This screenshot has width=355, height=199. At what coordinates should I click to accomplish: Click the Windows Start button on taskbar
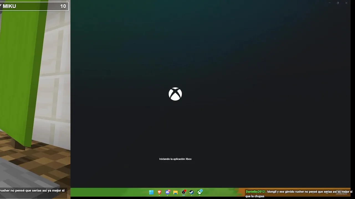(x=151, y=192)
